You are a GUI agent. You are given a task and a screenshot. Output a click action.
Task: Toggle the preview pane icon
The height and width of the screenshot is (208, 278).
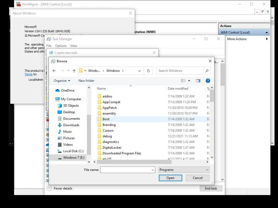(198, 81)
